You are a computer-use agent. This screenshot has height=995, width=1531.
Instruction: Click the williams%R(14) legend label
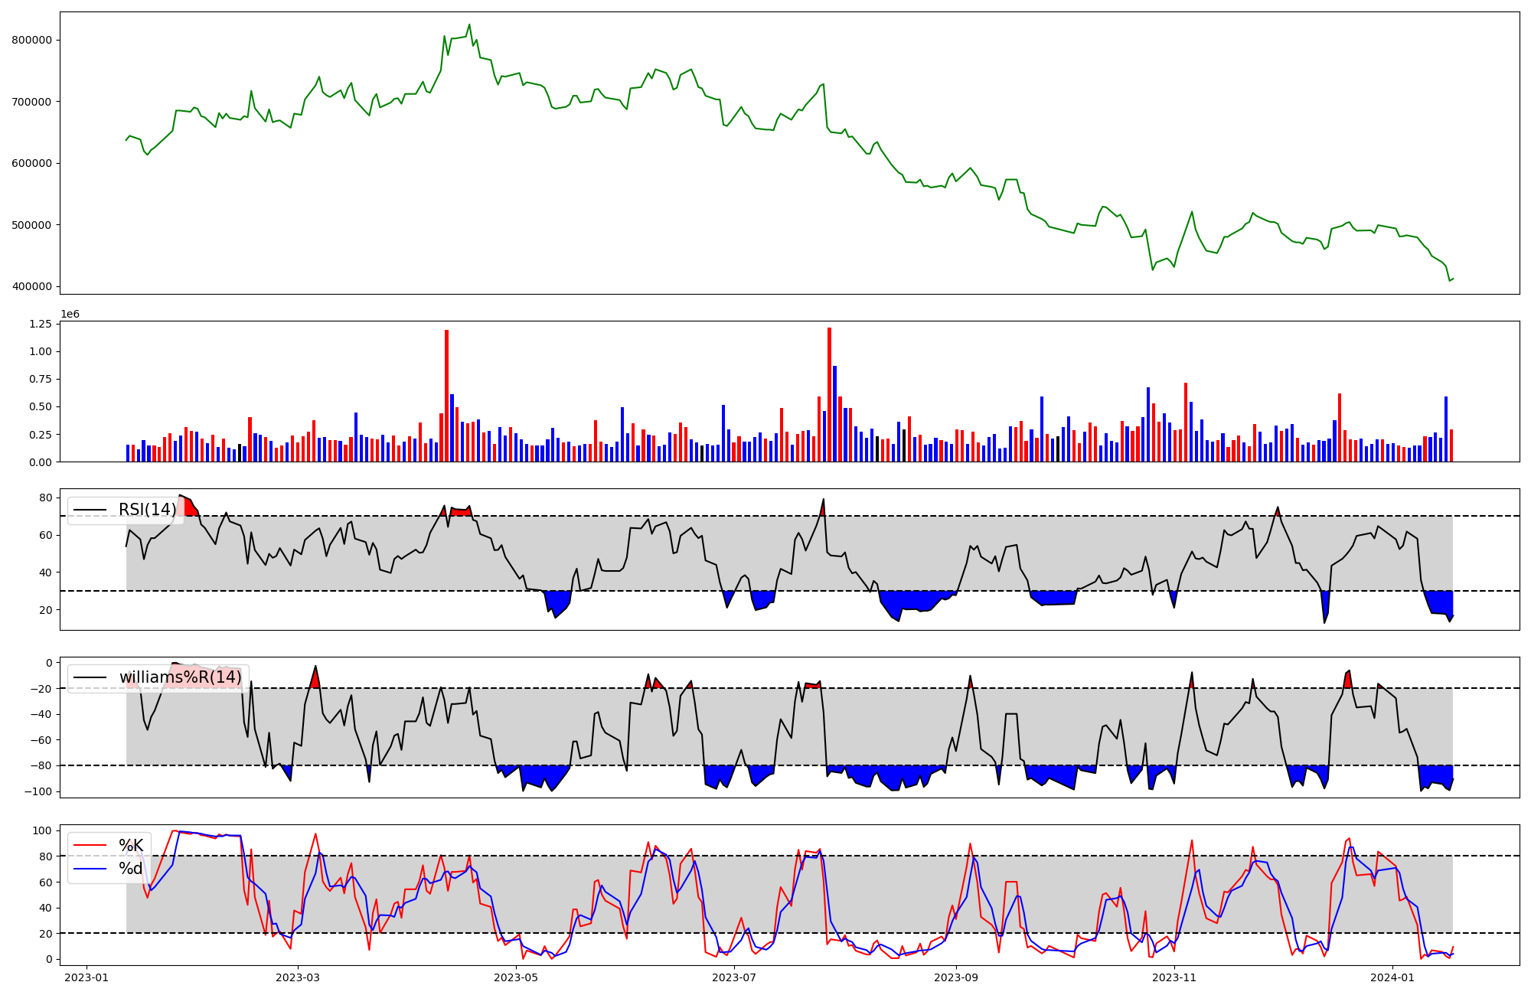180,677
